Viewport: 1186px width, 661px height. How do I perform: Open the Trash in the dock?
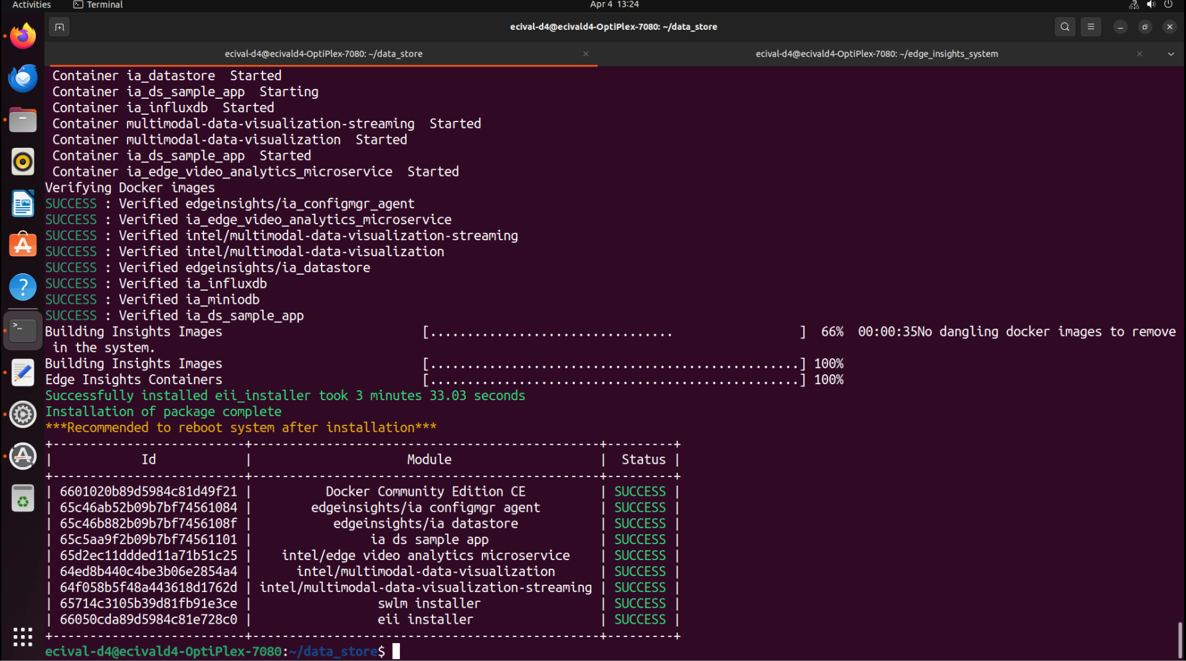pos(23,498)
